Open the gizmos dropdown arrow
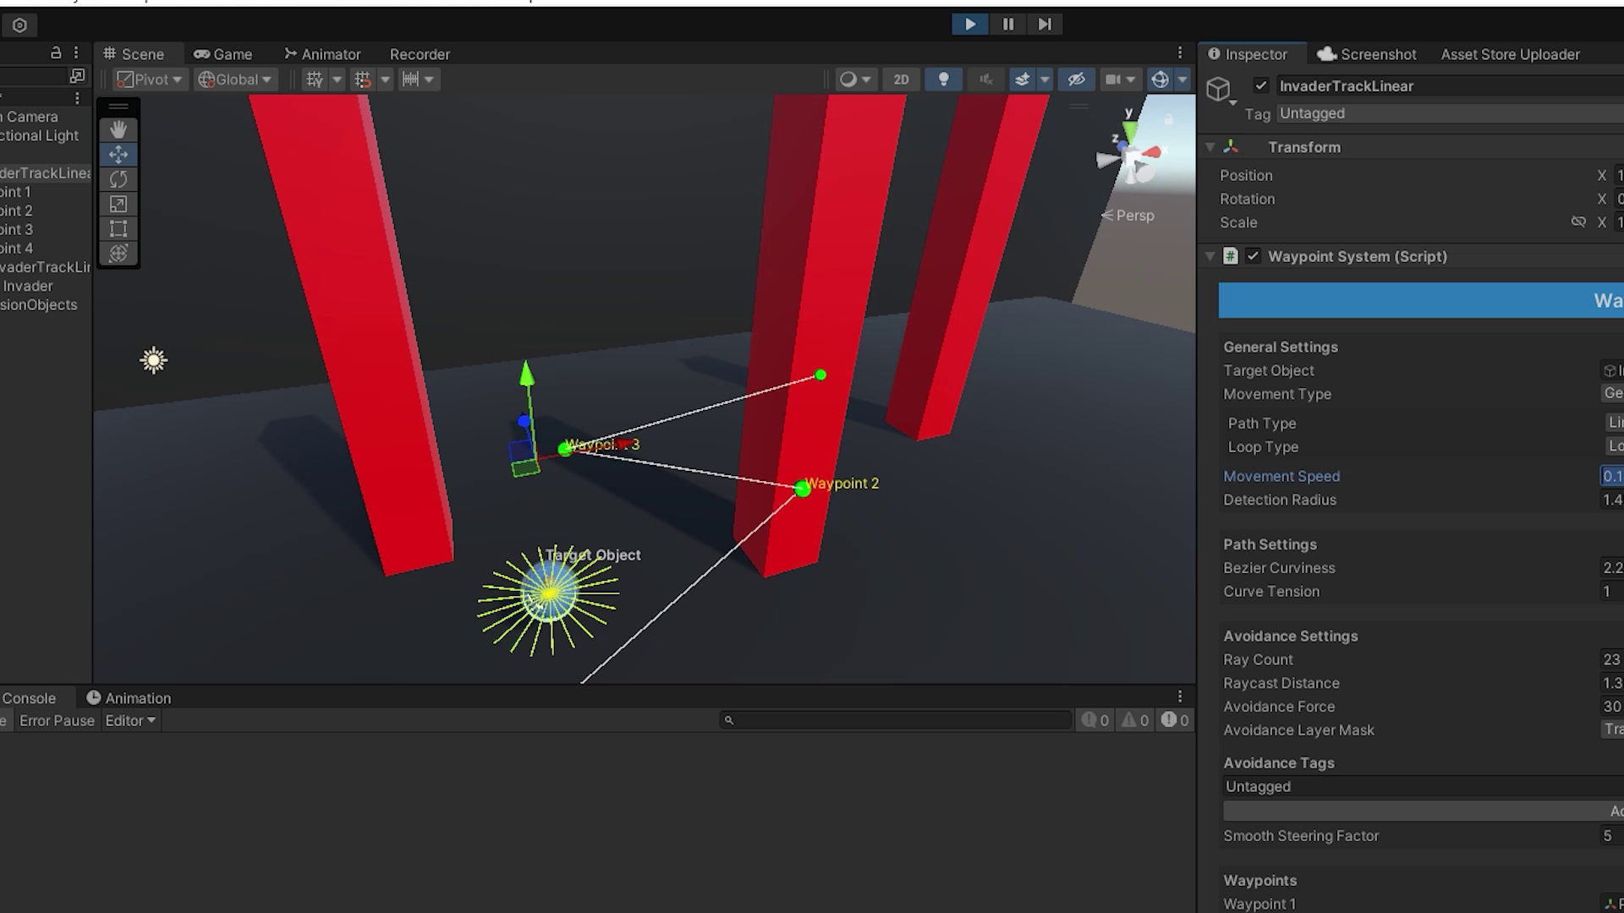1624x913 pixels. coord(1182,79)
